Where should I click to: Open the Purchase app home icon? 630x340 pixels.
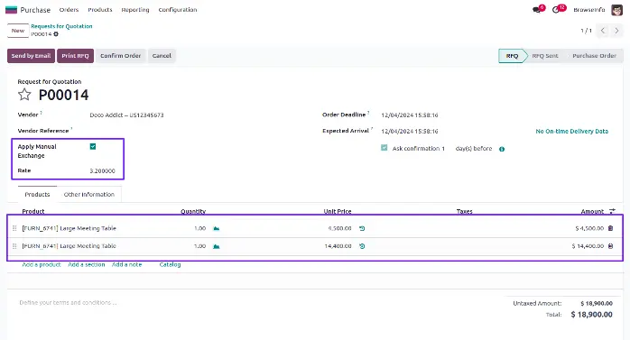11,10
